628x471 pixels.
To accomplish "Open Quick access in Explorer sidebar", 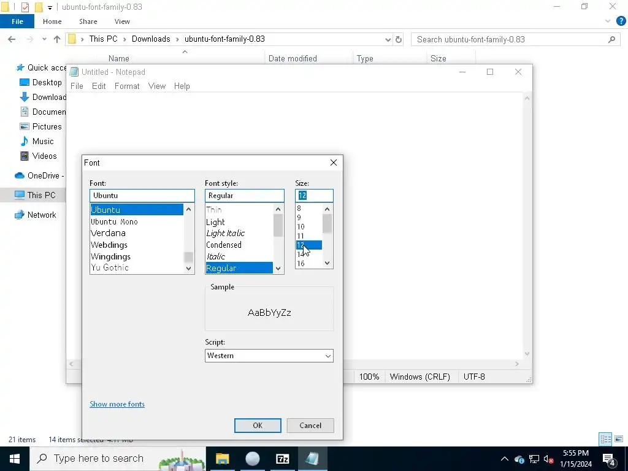I will pos(41,67).
